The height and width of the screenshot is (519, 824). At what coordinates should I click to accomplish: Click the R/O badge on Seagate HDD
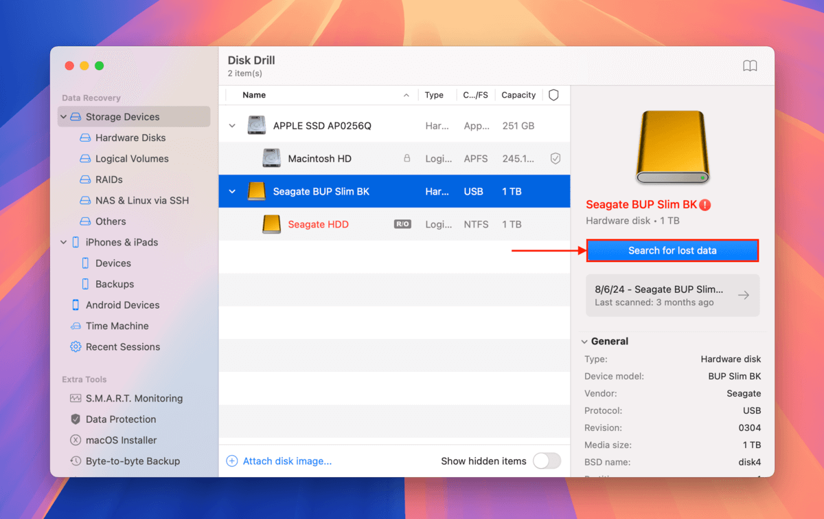point(402,224)
